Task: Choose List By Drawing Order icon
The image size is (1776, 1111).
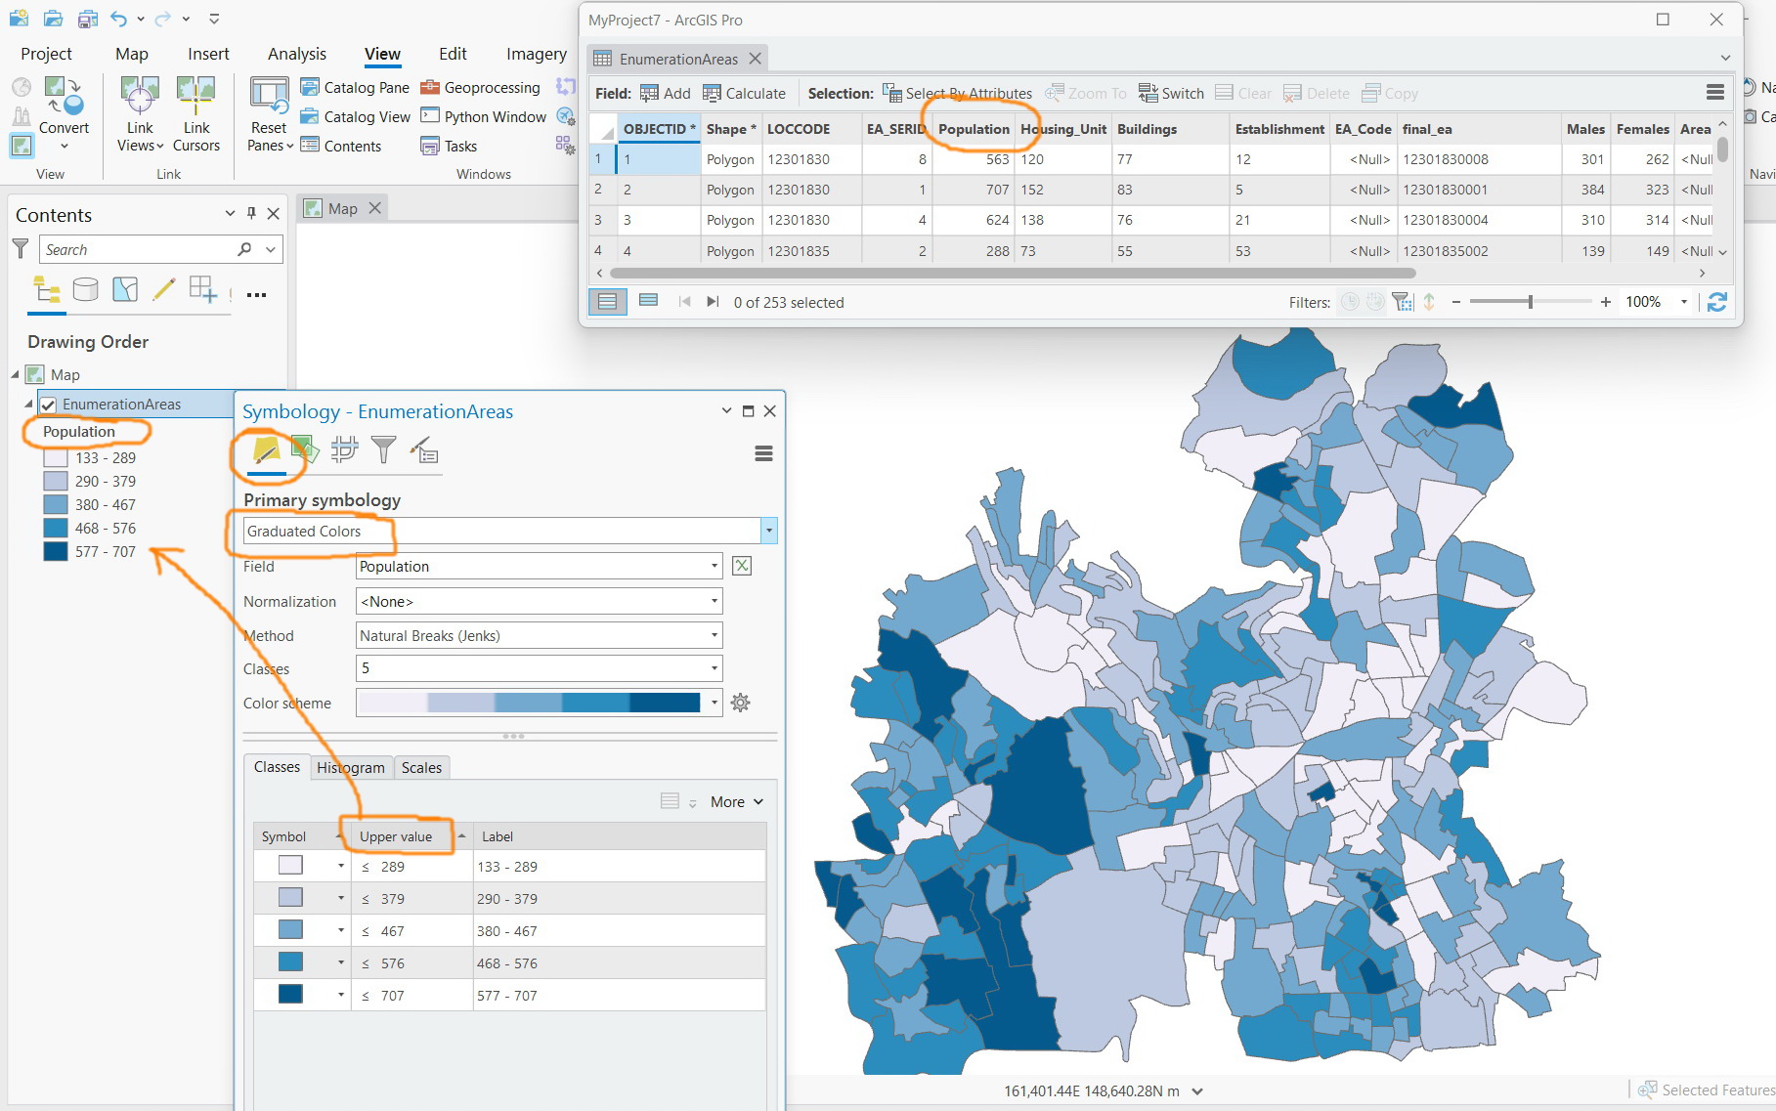Action: click(x=46, y=289)
